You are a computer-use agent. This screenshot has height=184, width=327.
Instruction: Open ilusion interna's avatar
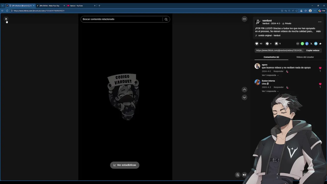click(257, 82)
